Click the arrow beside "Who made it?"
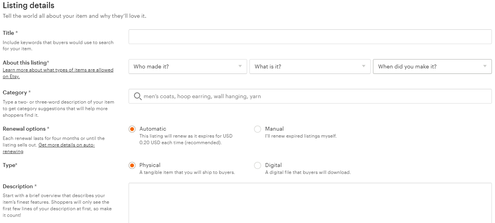Viewport: 495px width, 223px height. click(x=240, y=66)
